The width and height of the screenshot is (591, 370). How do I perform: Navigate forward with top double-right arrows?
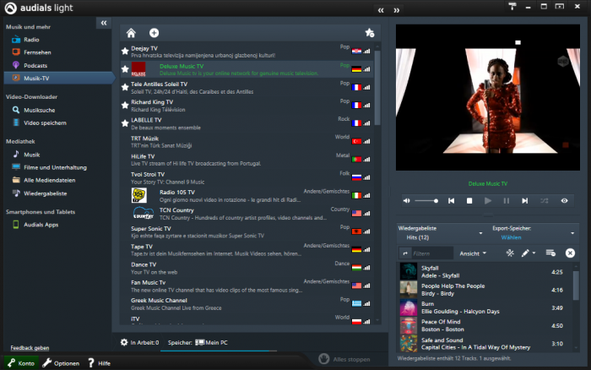tap(396, 10)
